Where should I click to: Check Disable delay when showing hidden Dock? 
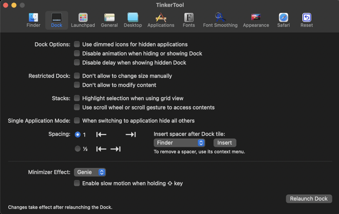coord(77,63)
